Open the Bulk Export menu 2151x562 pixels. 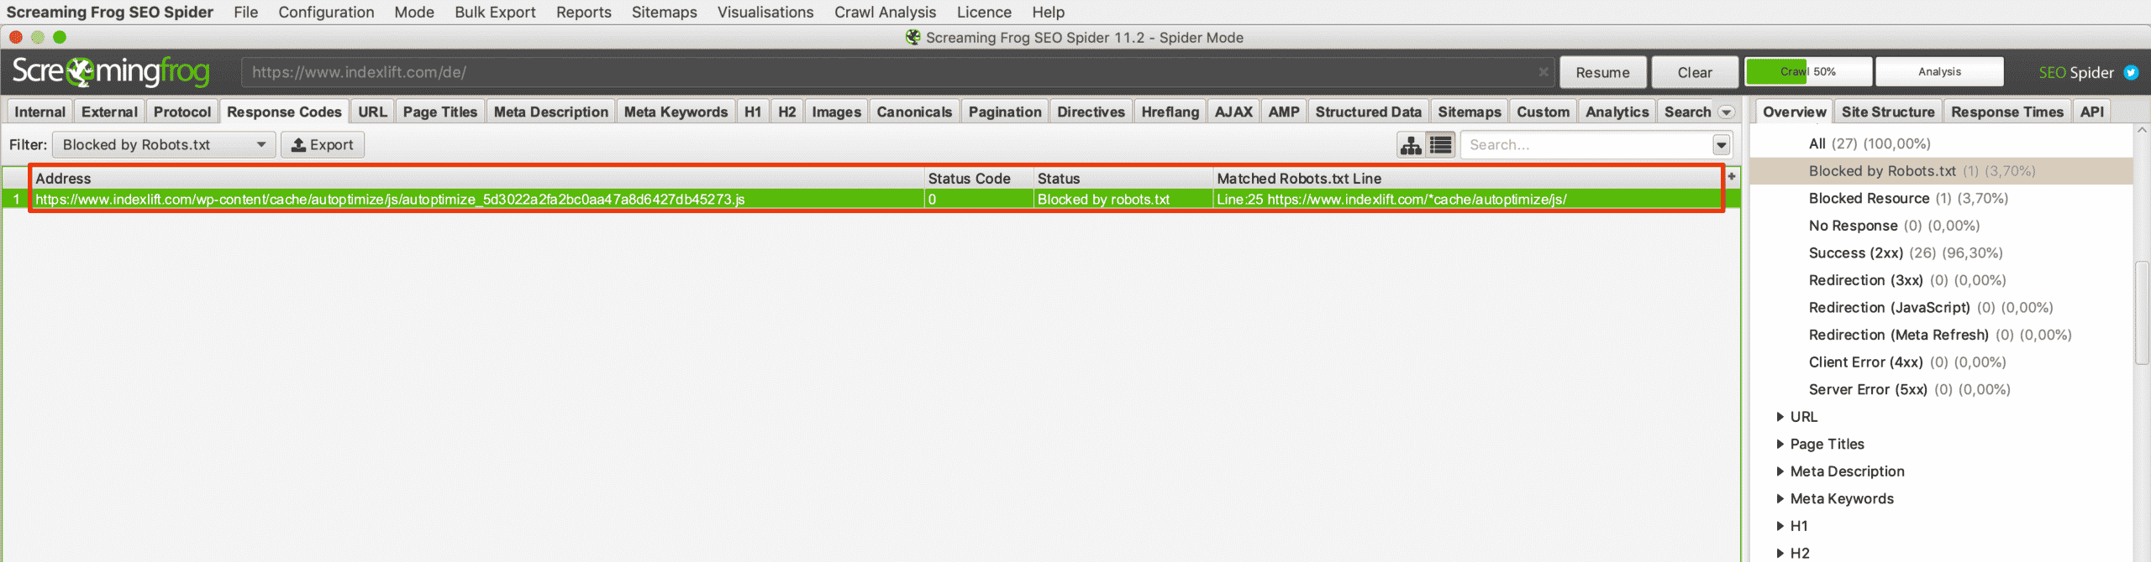495,13
